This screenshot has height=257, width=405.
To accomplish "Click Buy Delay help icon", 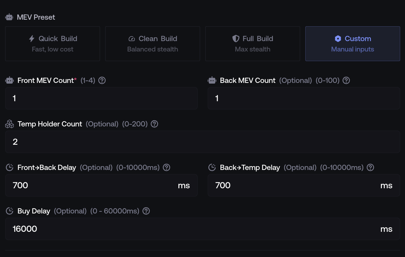I will [146, 211].
